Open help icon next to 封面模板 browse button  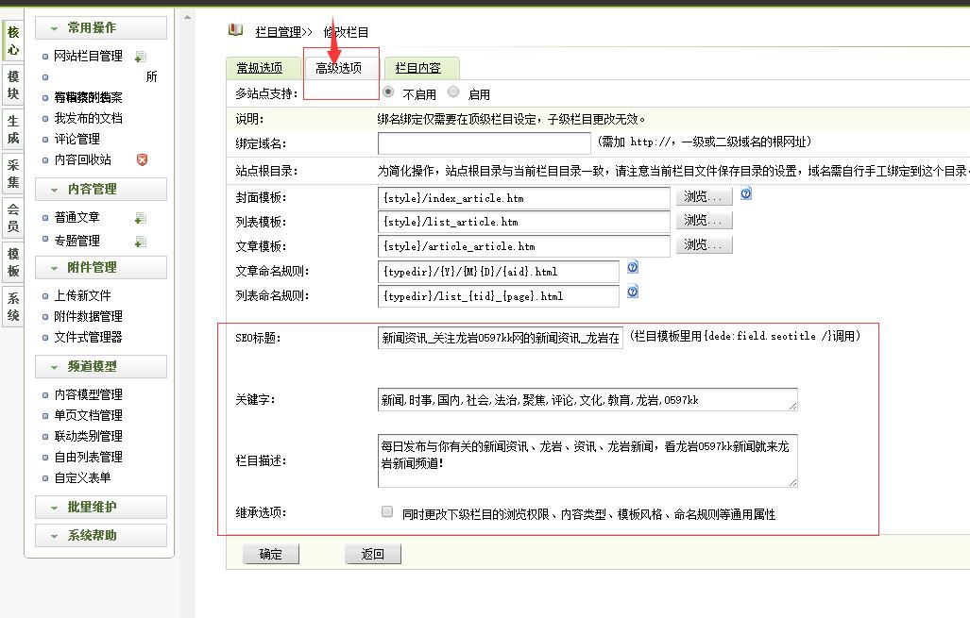pos(746,194)
